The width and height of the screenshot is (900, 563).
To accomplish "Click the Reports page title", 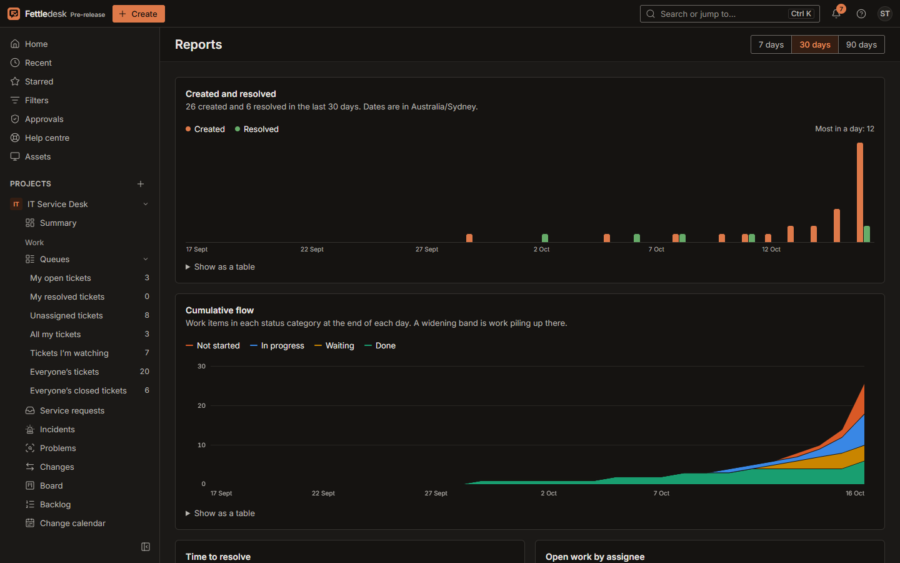I will pyautogui.click(x=199, y=44).
